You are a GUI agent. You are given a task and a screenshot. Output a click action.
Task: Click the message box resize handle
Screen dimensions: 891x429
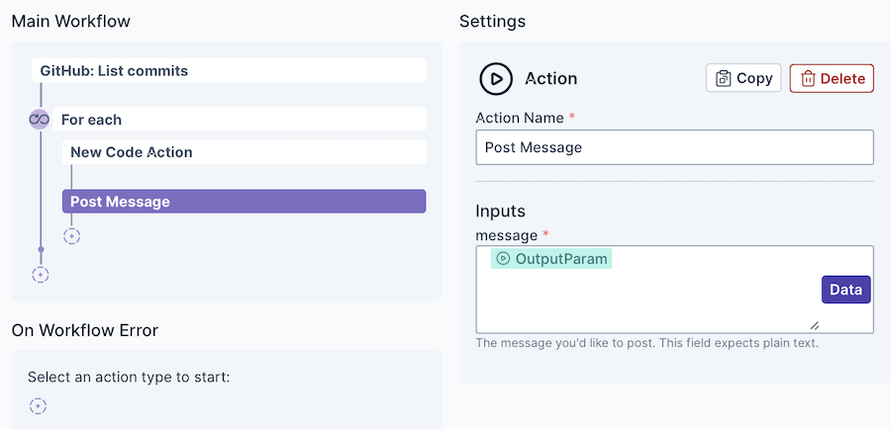pos(814,325)
